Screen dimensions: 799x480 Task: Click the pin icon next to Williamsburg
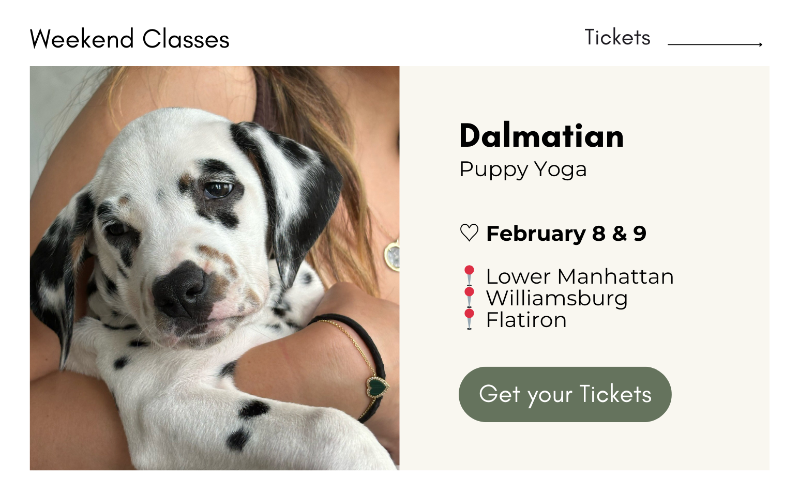point(469,298)
